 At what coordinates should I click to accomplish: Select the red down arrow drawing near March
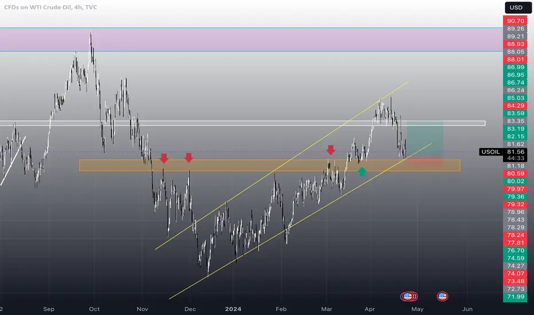pos(331,149)
